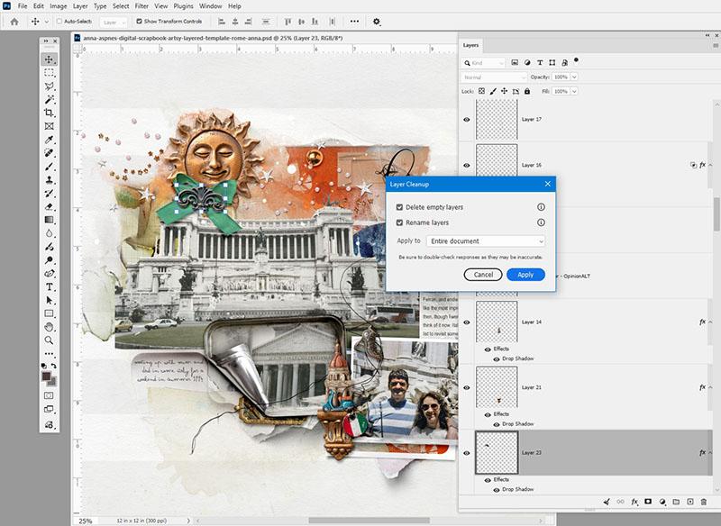Hide Layer 16 with its eye icon
This screenshot has width=721, height=526.
[467, 166]
